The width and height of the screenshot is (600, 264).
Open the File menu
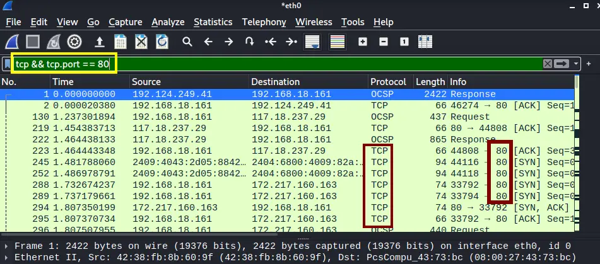pyautogui.click(x=13, y=22)
